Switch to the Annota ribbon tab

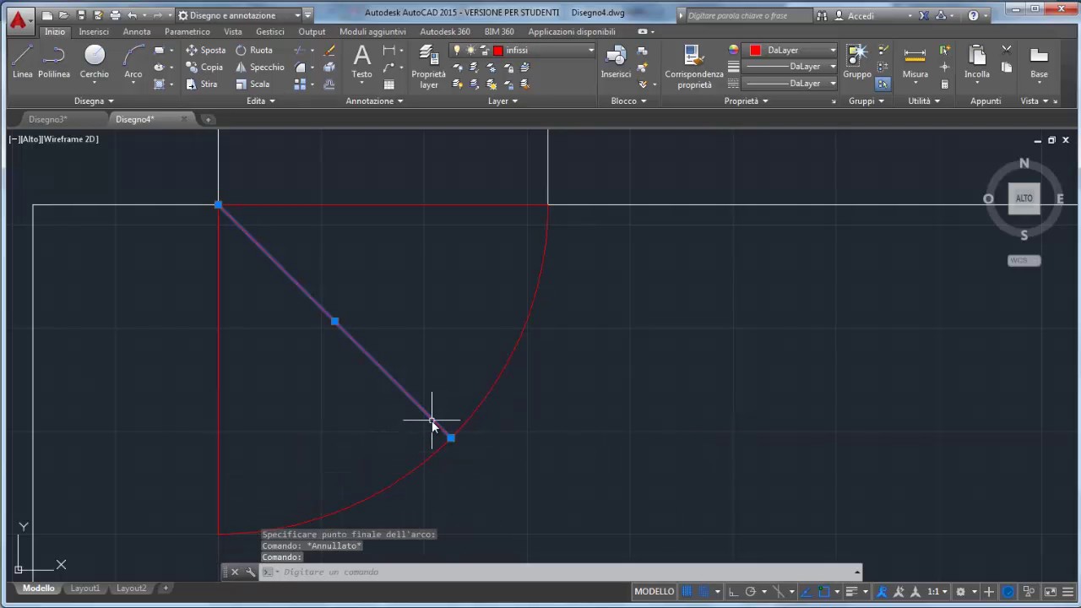click(x=137, y=31)
